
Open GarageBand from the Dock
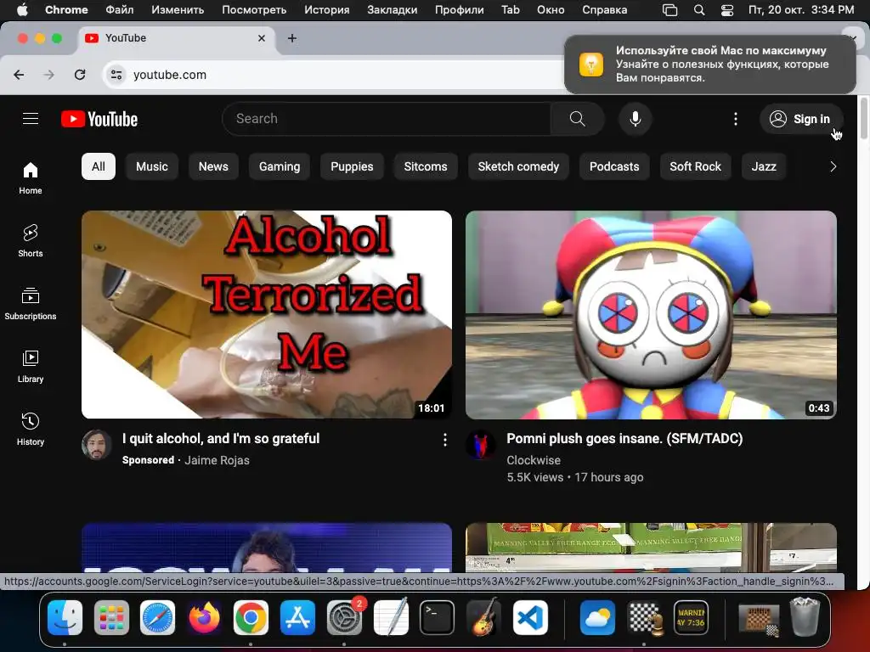click(x=483, y=617)
